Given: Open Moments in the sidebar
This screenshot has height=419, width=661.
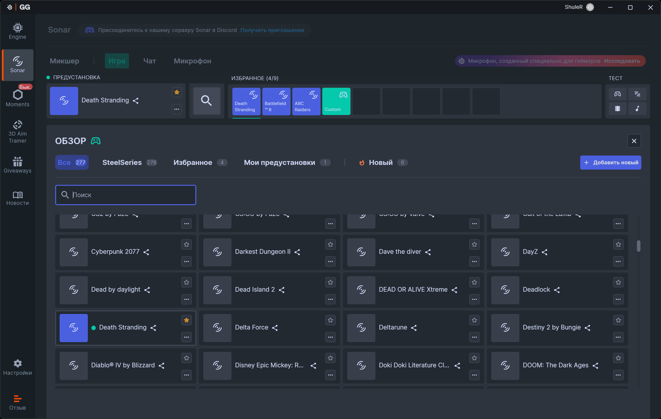Looking at the screenshot, I should click(x=17, y=98).
